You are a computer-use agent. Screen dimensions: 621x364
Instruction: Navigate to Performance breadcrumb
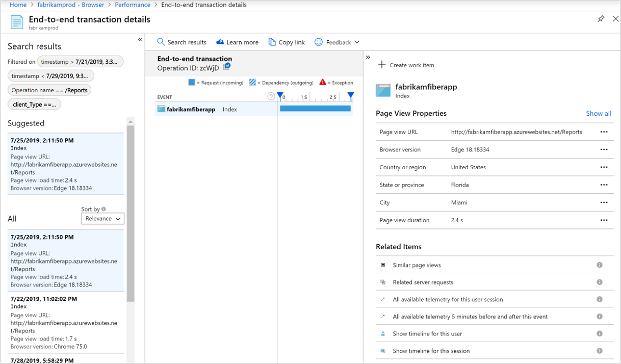(132, 5)
